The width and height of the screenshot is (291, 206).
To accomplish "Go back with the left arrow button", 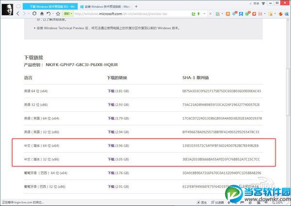I will tap(18, 14).
